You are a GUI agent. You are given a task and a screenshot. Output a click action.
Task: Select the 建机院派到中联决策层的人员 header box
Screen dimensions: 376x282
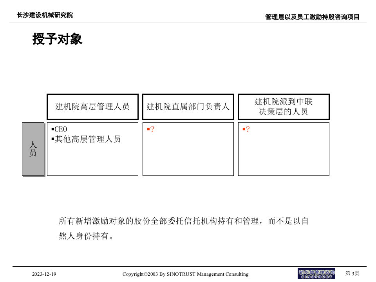[x=283, y=106]
